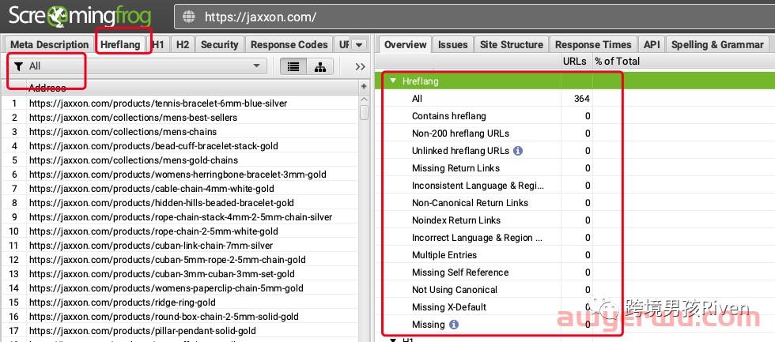Select Unlinked hreflang URLs filter
The height and width of the screenshot is (342, 775).
pyautogui.click(x=460, y=151)
